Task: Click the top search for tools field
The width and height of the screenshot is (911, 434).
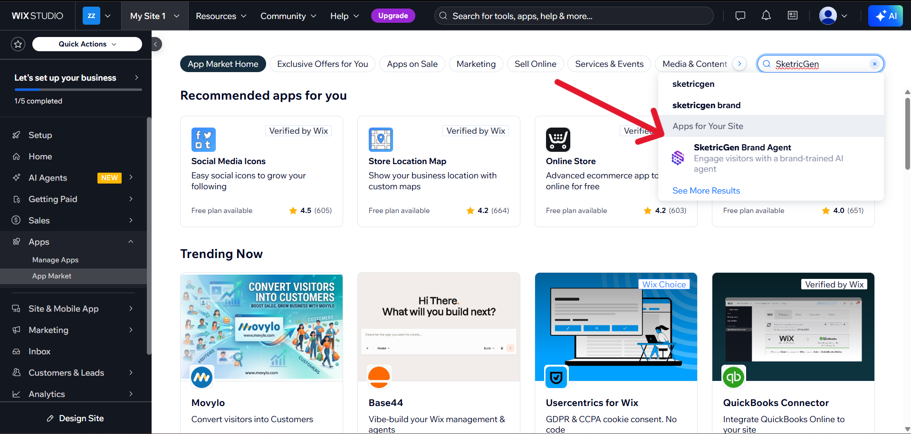Action: (x=574, y=16)
